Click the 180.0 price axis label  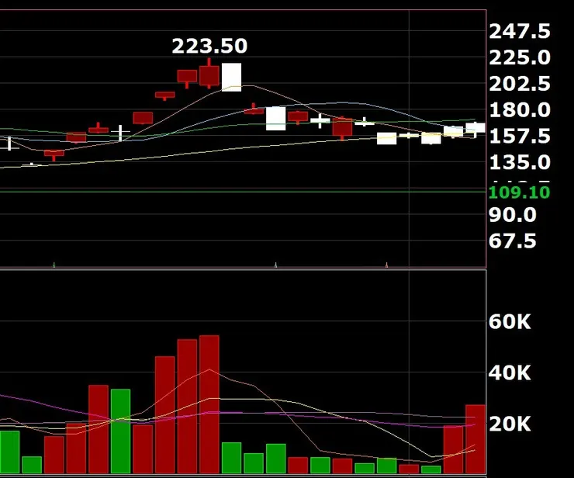coord(520,110)
